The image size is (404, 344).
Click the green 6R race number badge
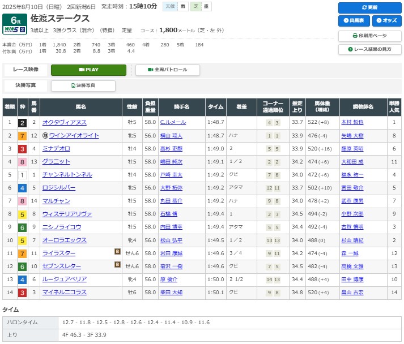click(x=14, y=19)
